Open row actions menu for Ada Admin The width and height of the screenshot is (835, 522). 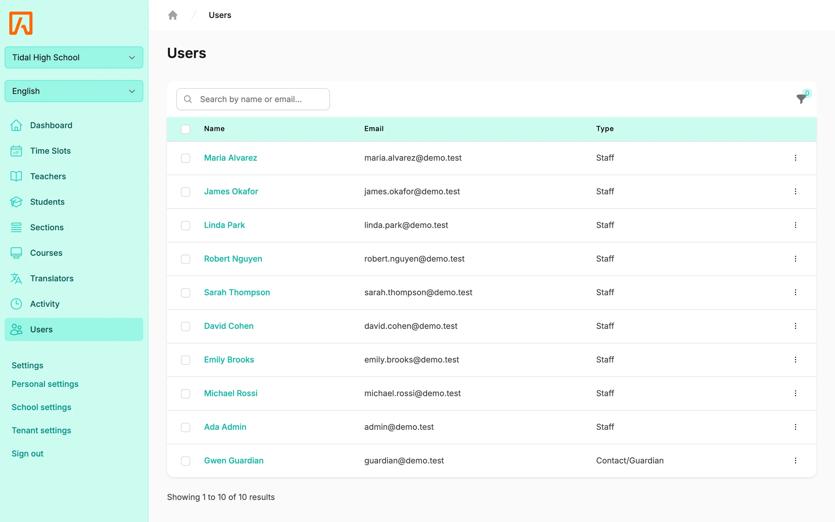point(795,427)
